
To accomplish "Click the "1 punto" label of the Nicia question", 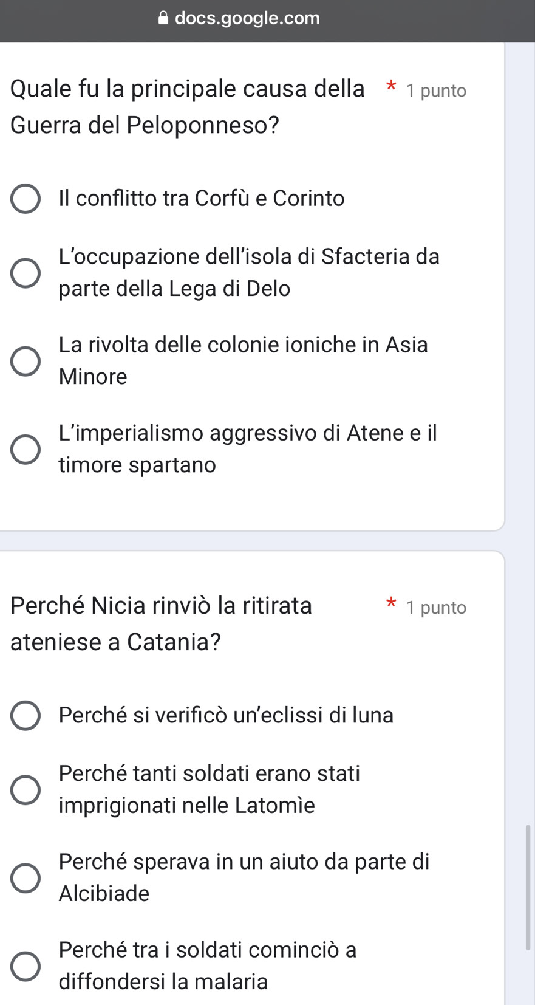I will click(x=437, y=608).
